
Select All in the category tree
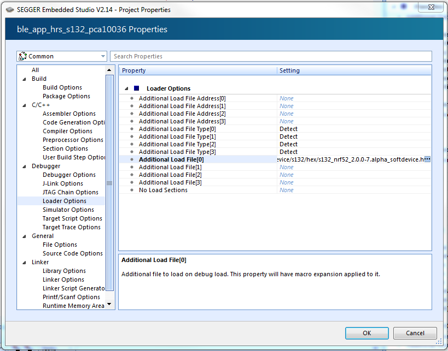pos(35,70)
